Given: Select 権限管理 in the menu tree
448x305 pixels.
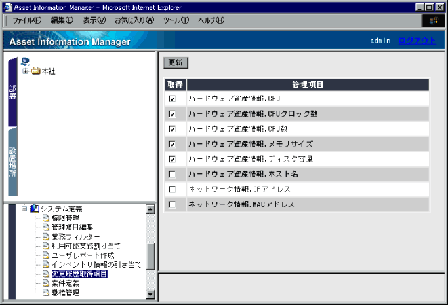Looking at the screenshot, I should click(x=65, y=218).
